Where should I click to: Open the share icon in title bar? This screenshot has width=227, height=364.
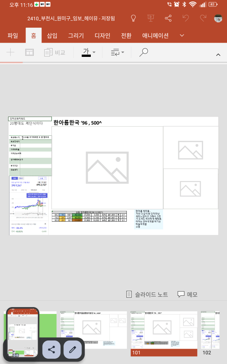tap(168, 18)
